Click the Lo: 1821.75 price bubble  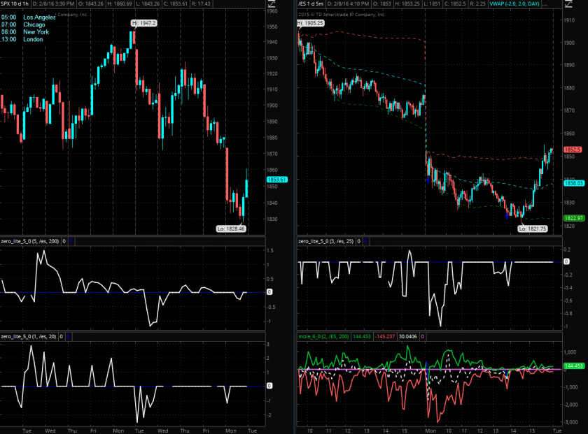[533, 229]
